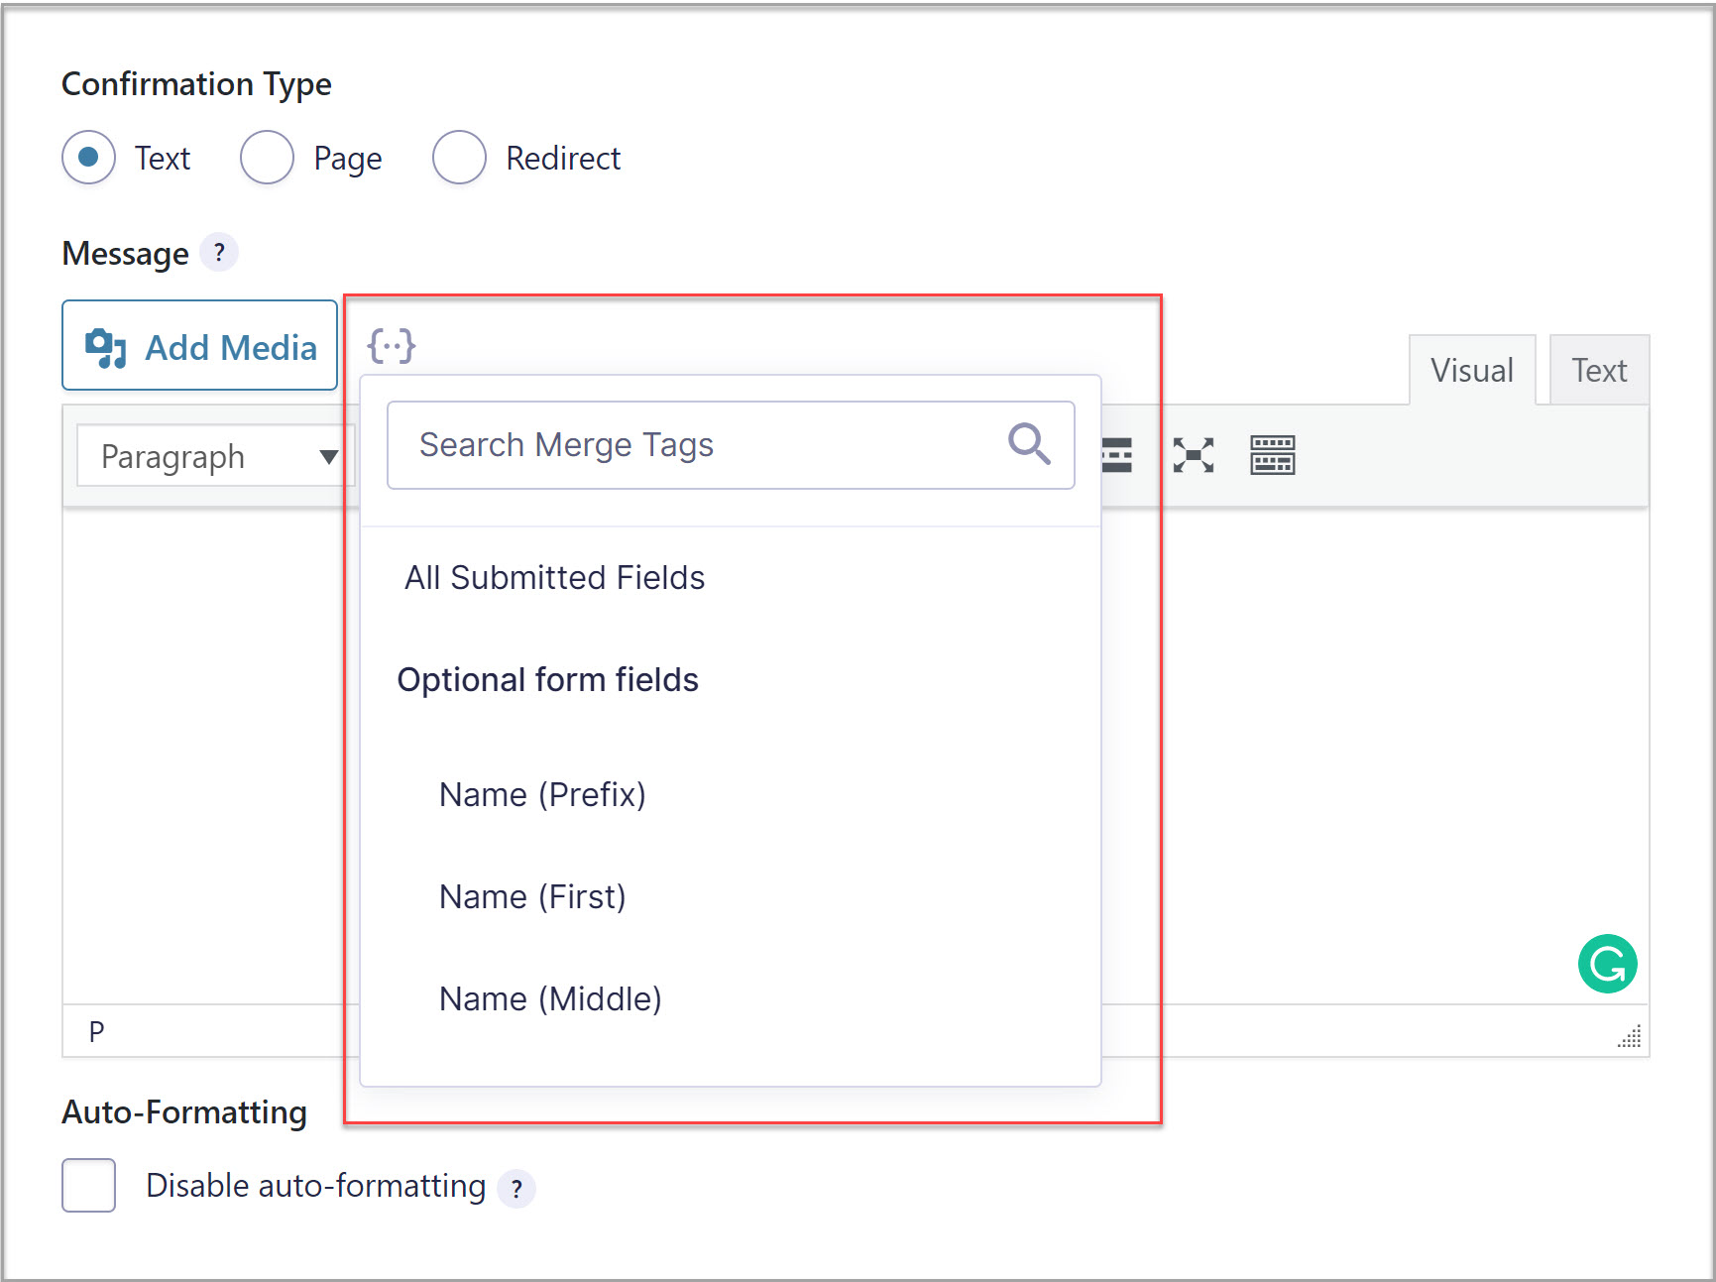Viewport: 1716px width, 1282px height.
Task: Click the P element path label
Action: (x=96, y=1032)
